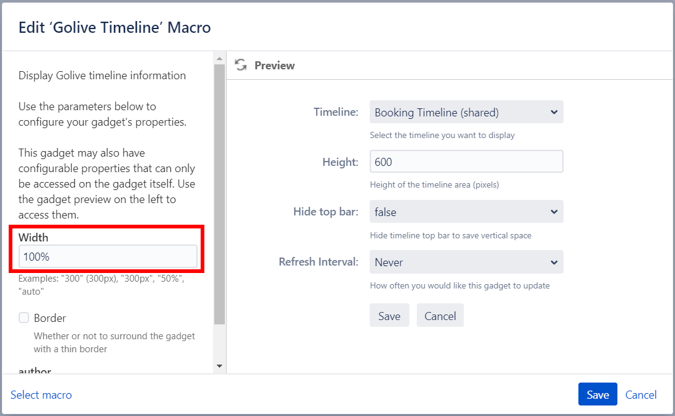Image resolution: width=675 pixels, height=416 pixels.
Task: Open the Select macro link
Action: (x=41, y=394)
